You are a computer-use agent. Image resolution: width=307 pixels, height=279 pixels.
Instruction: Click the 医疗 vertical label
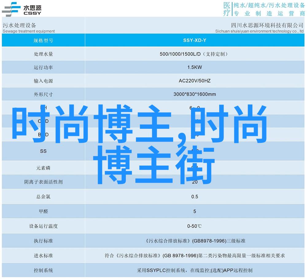click(x=227, y=9)
